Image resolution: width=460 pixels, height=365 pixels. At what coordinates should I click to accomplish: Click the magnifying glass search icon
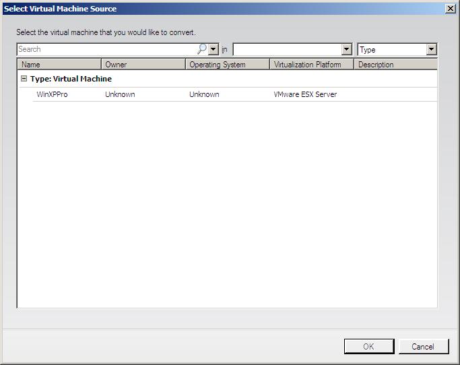tap(202, 49)
